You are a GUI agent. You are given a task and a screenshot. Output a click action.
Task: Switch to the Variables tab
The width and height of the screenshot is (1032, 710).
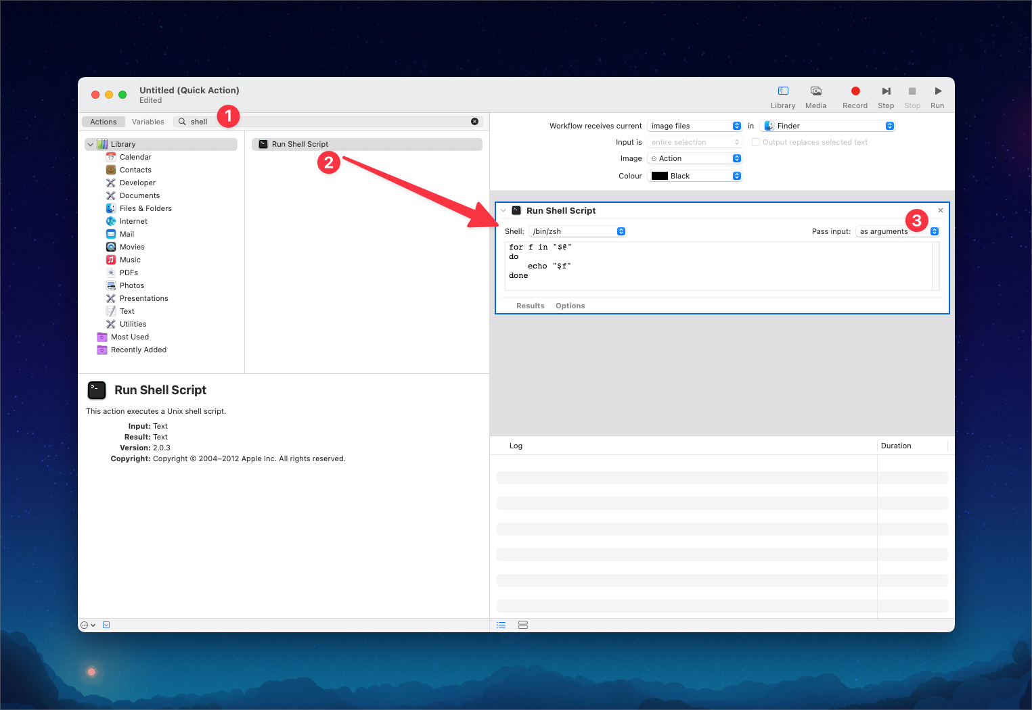tap(148, 122)
